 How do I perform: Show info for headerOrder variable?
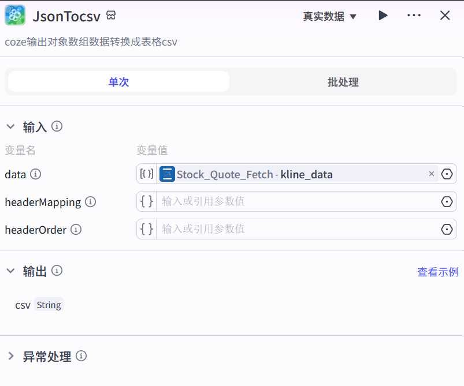click(76, 230)
